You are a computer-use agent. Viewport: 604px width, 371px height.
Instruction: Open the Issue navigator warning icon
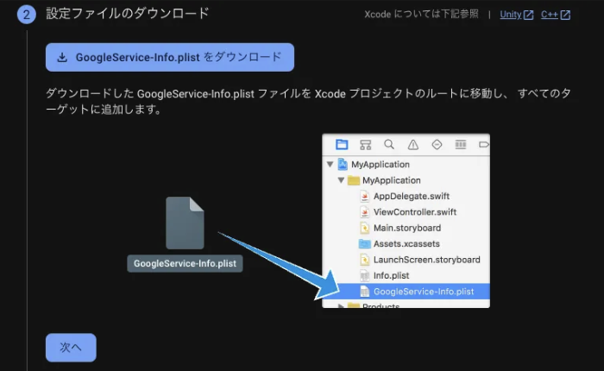pyautogui.click(x=413, y=144)
